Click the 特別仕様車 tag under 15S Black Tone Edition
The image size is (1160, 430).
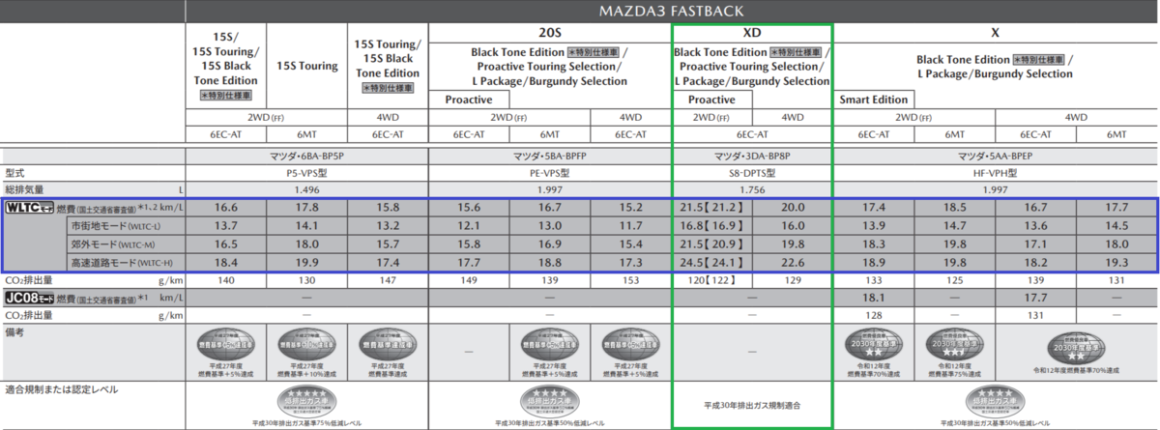pos(225,97)
